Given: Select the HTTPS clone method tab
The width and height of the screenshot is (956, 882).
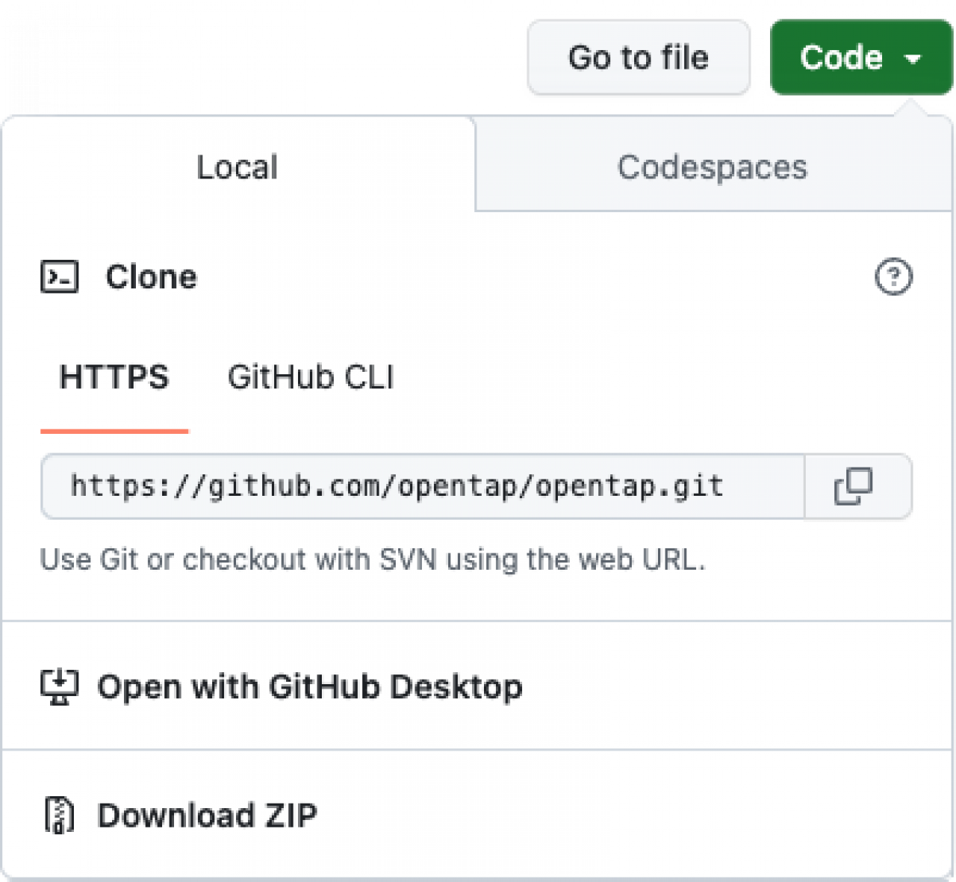Looking at the screenshot, I should click(114, 377).
